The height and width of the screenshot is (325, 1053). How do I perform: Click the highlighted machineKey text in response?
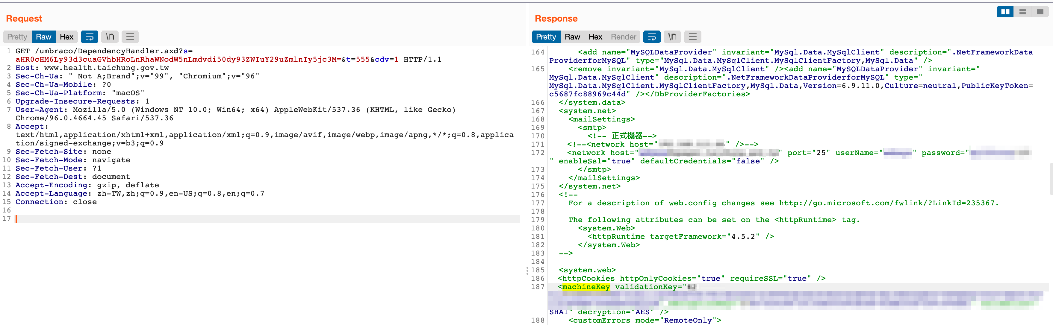coord(586,287)
